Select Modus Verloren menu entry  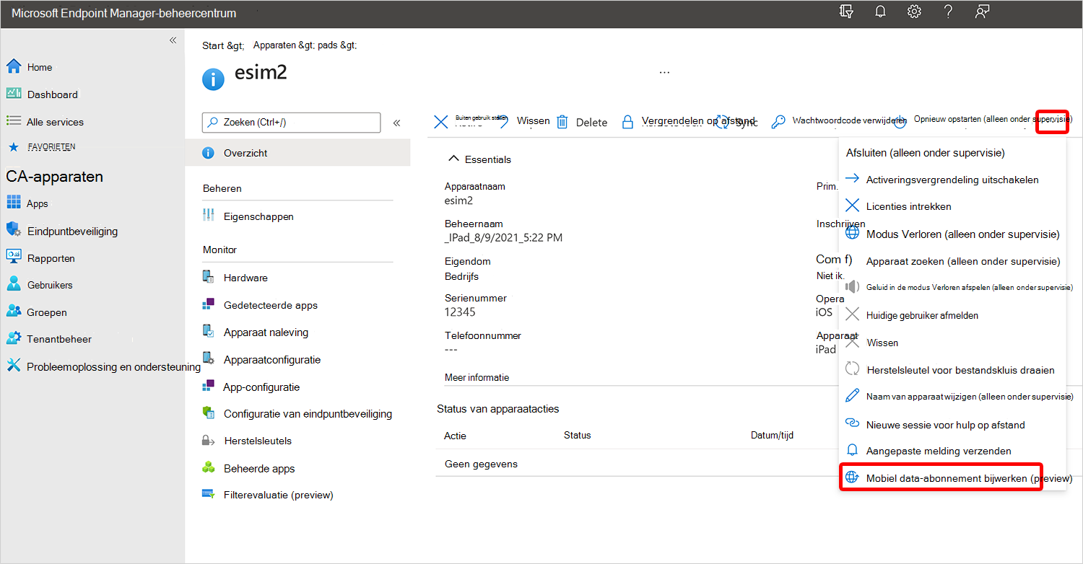(962, 234)
